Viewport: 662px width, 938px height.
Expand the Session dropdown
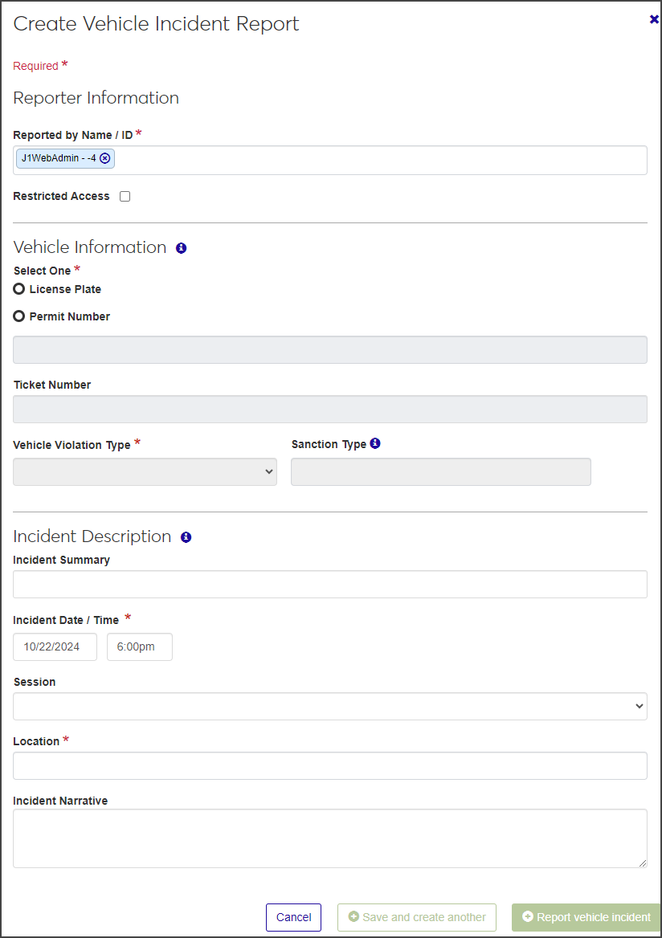(329, 707)
